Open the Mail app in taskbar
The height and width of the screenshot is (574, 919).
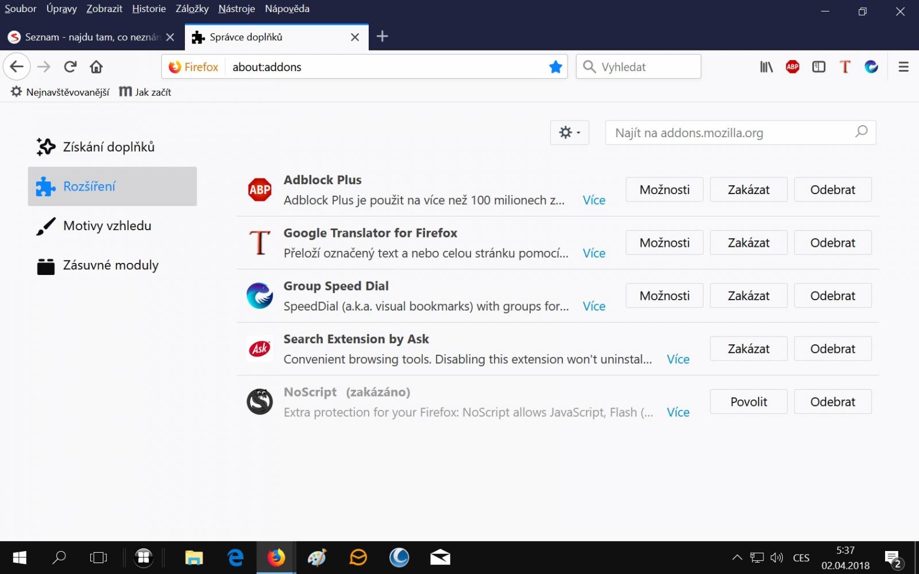pos(441,557)
